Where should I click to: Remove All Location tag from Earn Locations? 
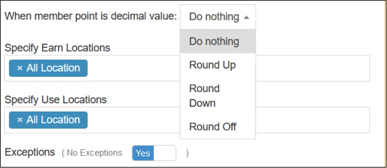[20, 68]
